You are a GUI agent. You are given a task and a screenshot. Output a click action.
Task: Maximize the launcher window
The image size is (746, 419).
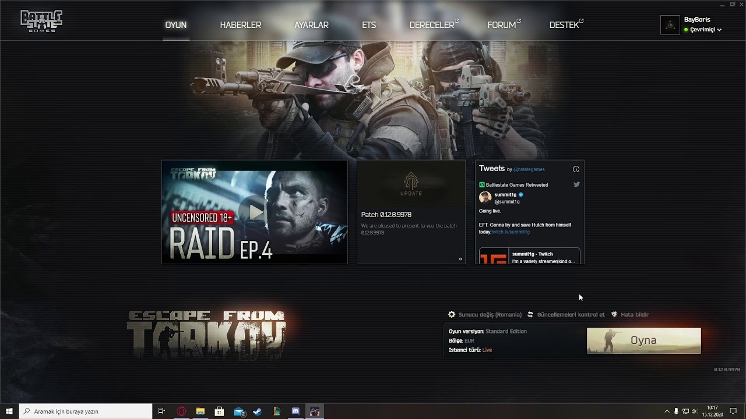733,5
